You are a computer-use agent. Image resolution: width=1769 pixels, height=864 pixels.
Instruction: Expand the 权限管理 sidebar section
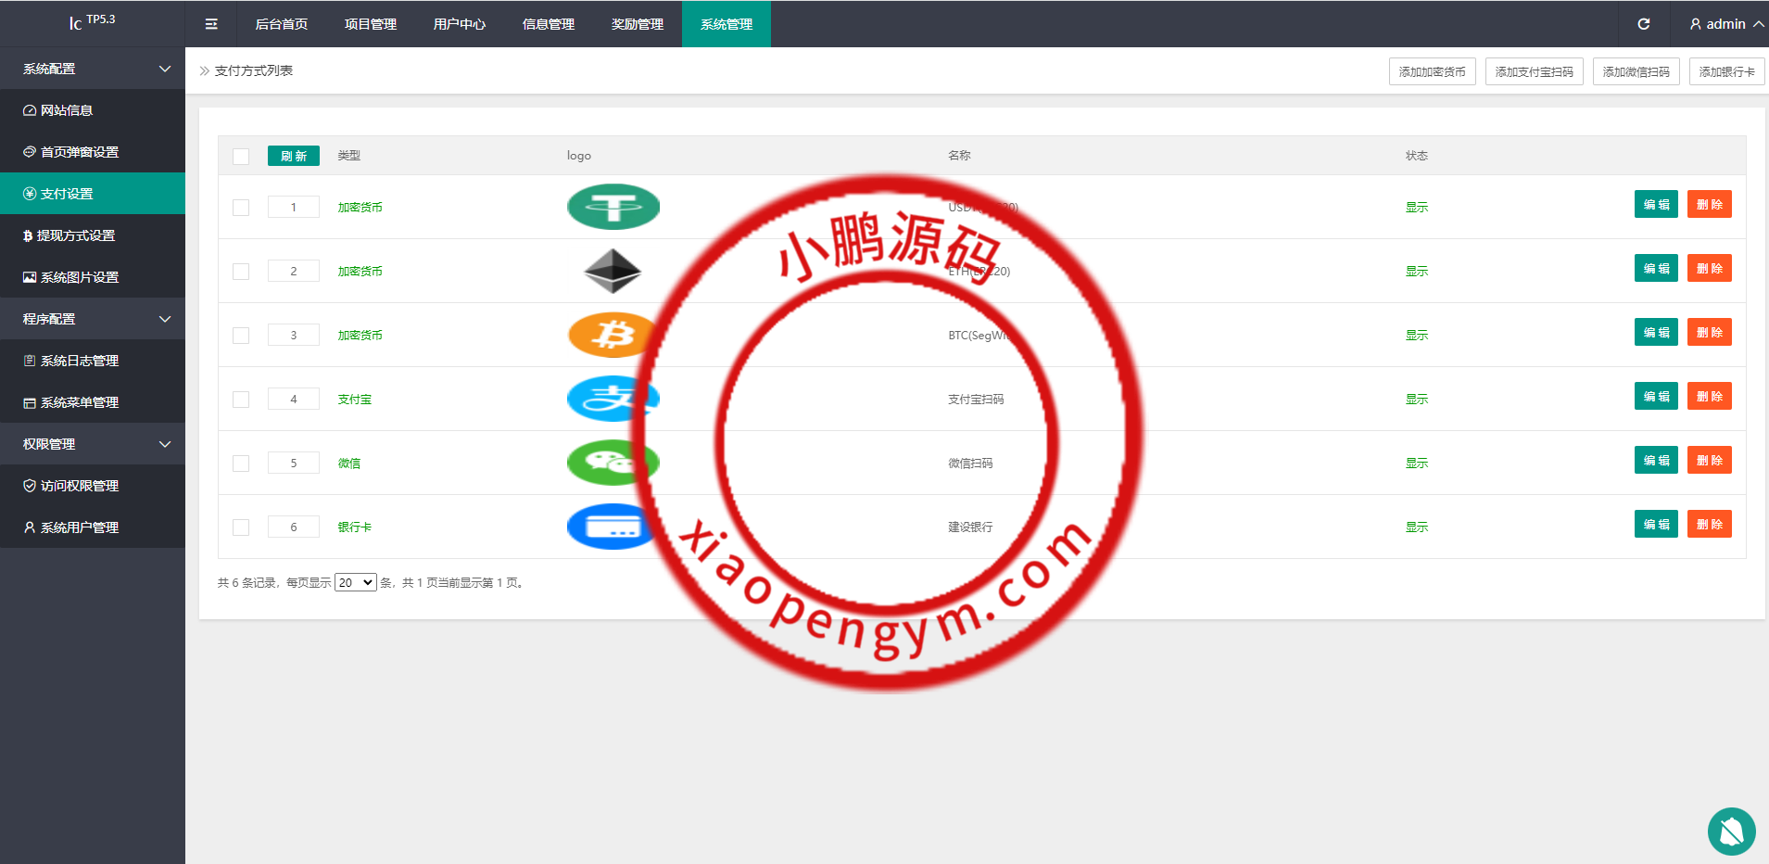pos(93,443)
